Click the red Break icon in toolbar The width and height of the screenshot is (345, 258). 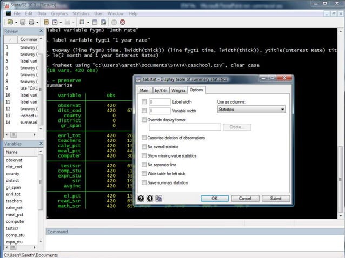pos(123,22)
